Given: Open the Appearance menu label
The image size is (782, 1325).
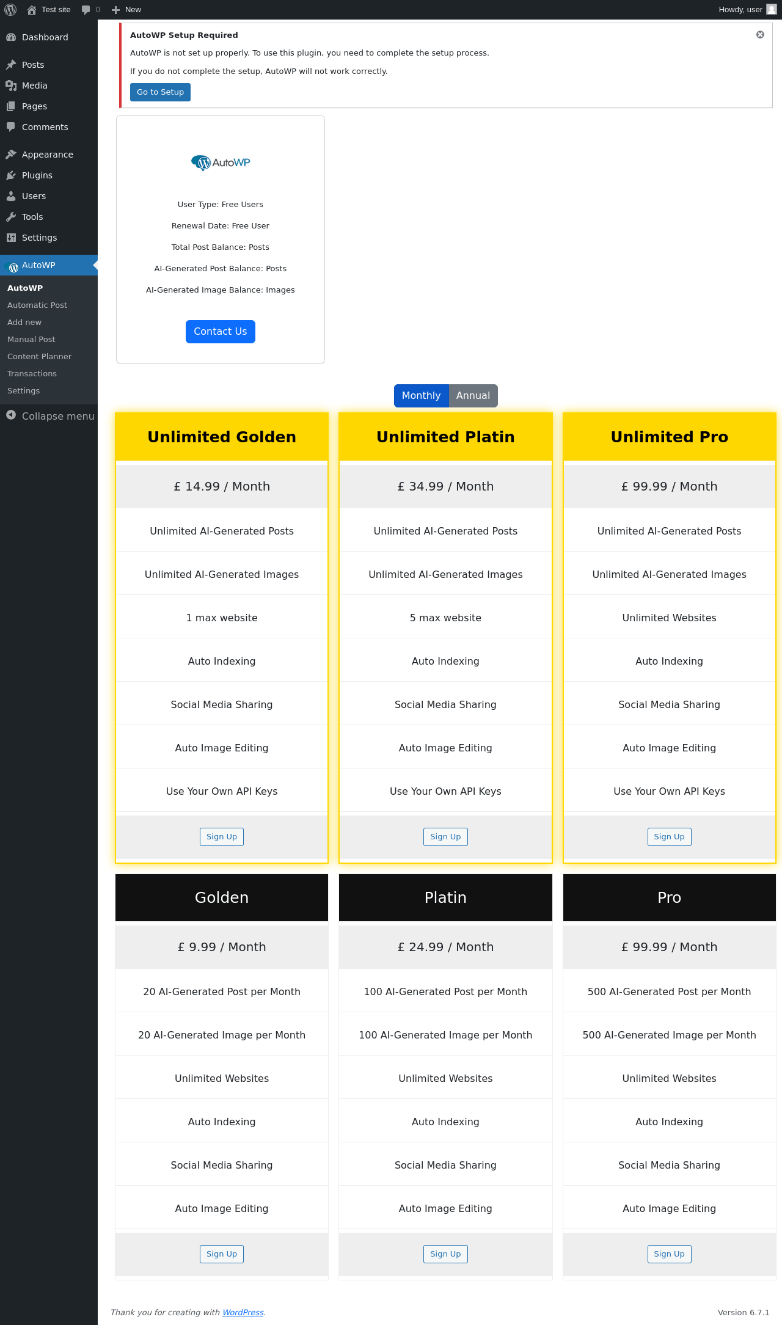Looking at the screenshot, I should (48, 155).
